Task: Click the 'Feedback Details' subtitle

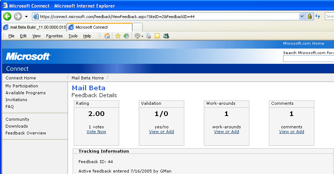Action: point(94,95)
